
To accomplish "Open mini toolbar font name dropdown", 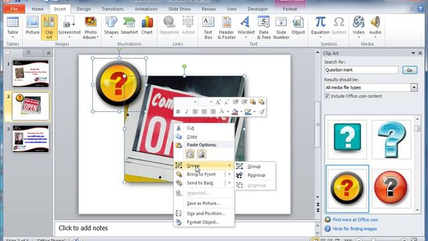I will point(195,102).
